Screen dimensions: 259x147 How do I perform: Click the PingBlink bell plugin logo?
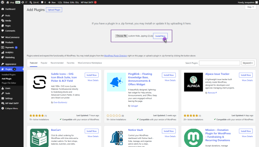[116, 82]
